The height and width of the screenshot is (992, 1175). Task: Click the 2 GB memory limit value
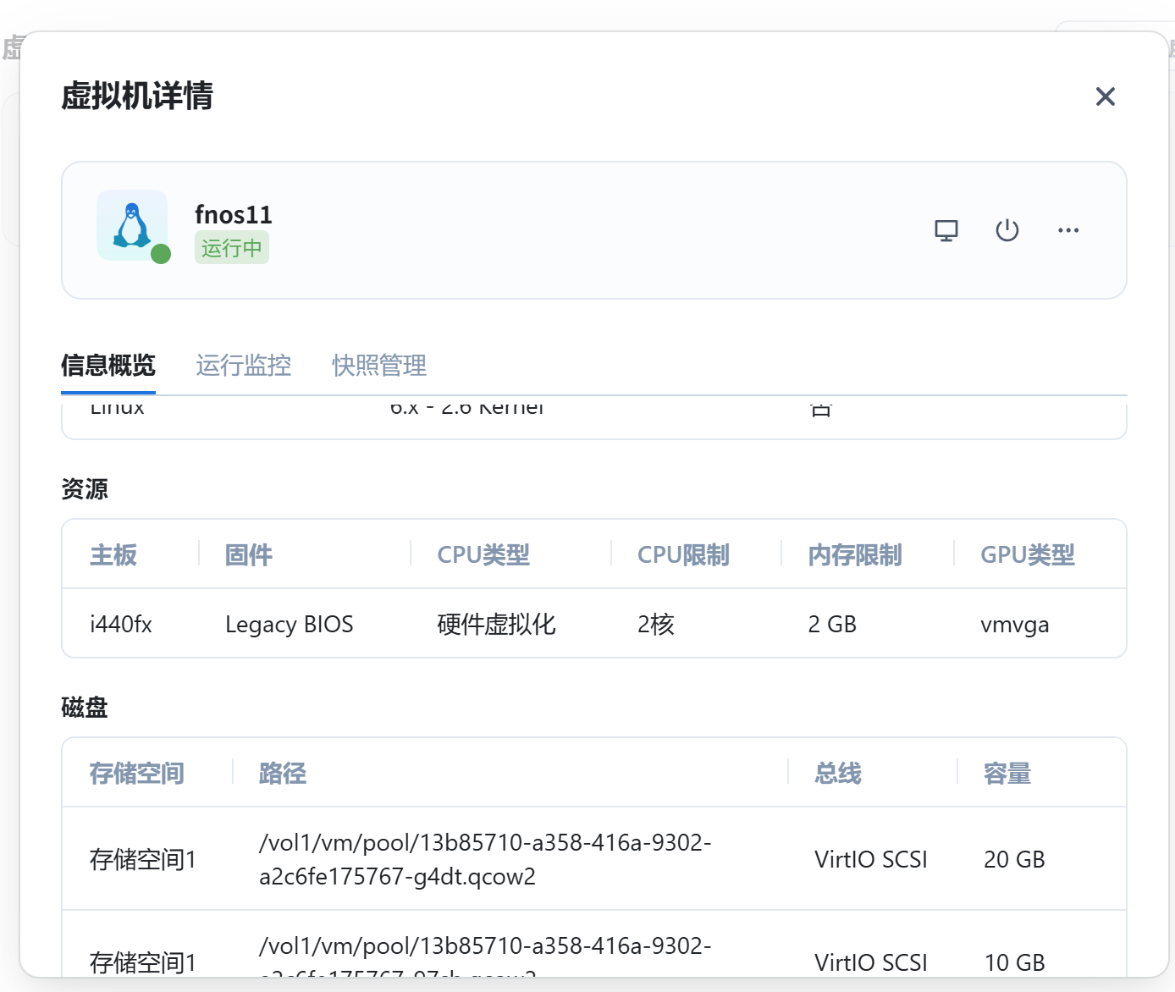pyautogui.click(x=831, y=625)
